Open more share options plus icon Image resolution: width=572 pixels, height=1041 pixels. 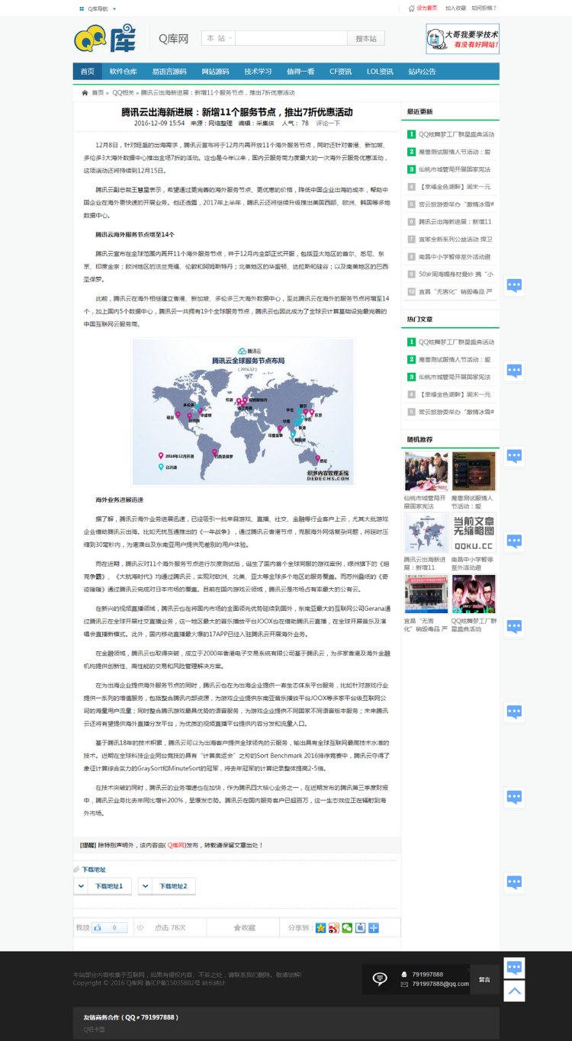(x=373, y=927)
